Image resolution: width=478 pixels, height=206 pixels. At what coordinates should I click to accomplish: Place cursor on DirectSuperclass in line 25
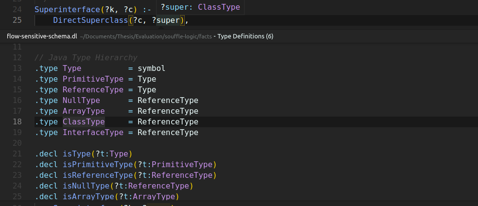(x=90, y=20)
